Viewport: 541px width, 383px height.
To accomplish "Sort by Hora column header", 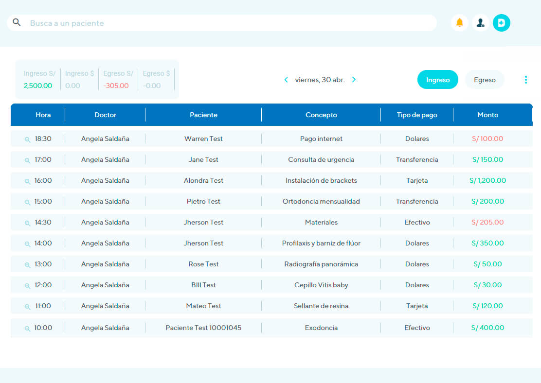I will pos(43,115).
